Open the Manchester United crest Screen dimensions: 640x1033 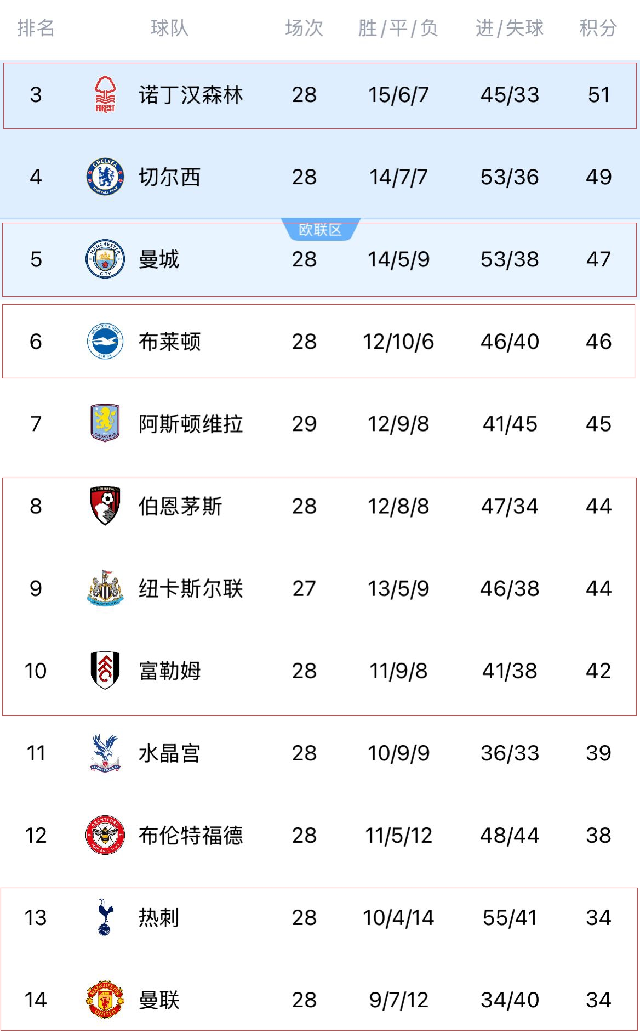(105, 1000)
